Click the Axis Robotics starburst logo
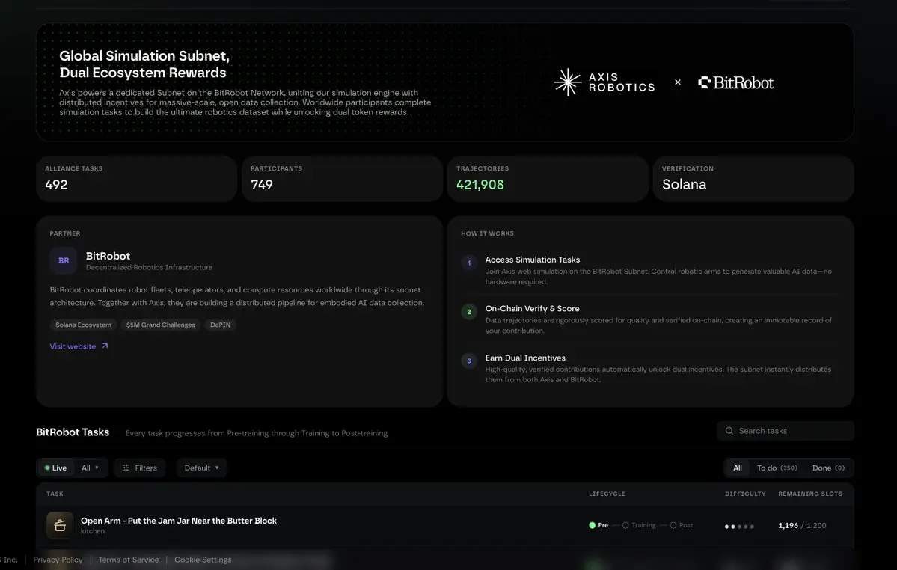The width and height of the screenshot is (897, 570). (568, 82)
